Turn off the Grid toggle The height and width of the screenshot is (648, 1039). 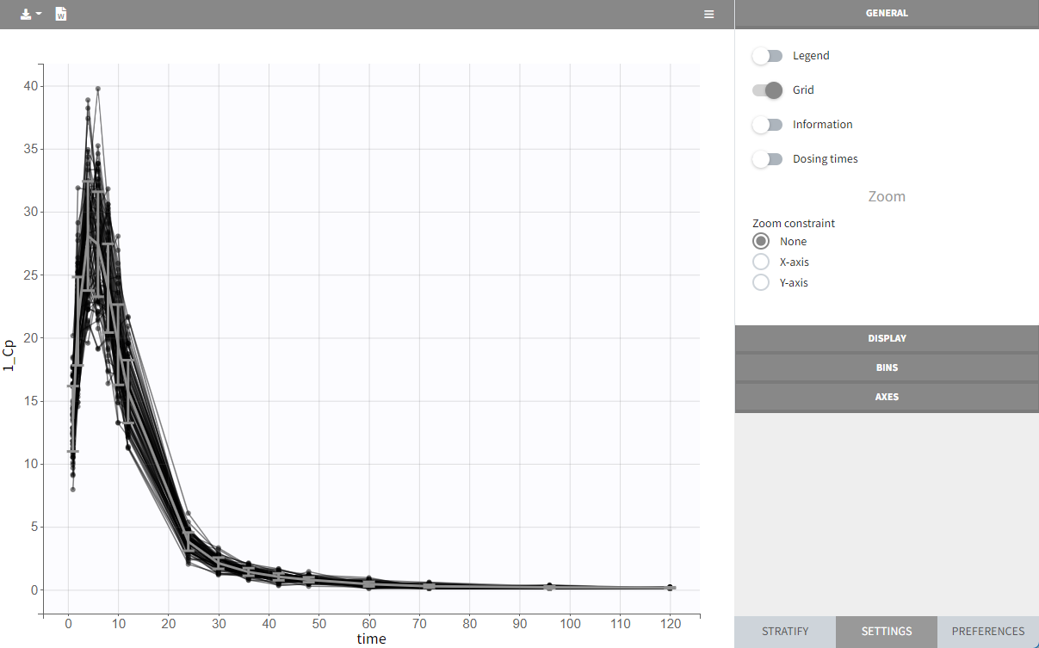pos(767,90)
